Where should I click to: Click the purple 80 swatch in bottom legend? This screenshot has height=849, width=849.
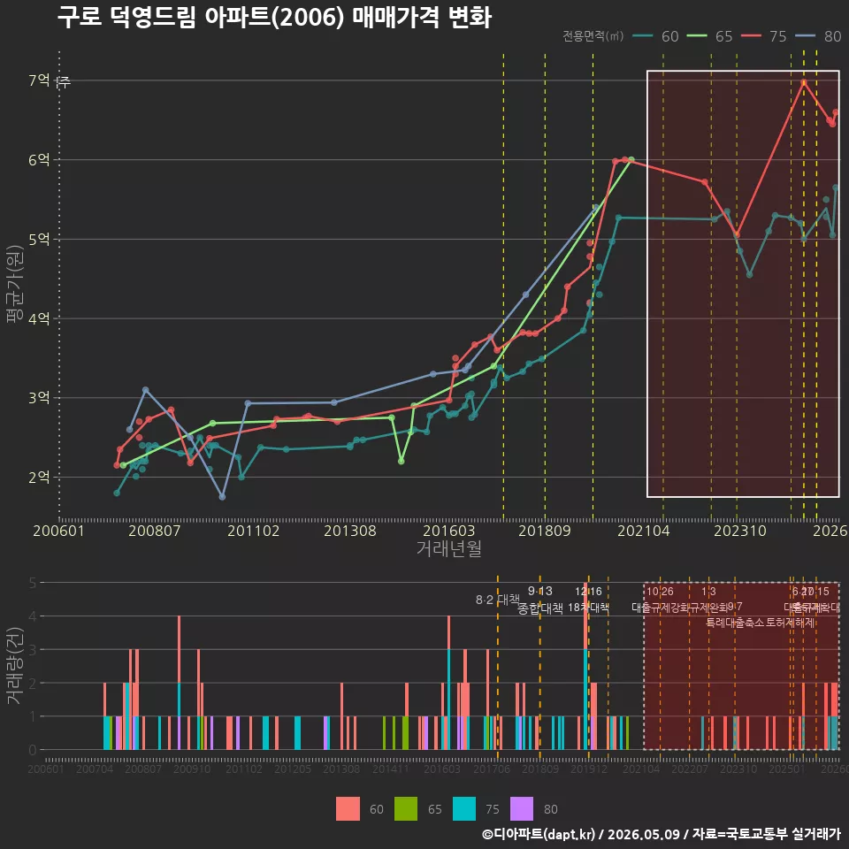(522, 808)
